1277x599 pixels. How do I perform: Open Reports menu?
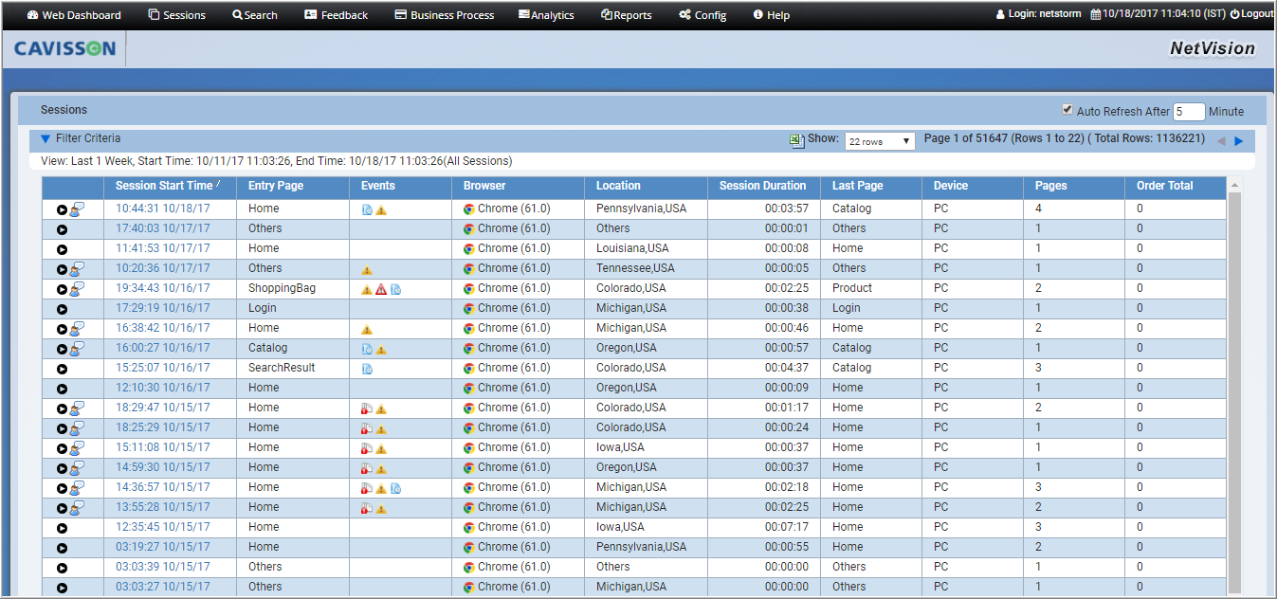pyautogui.click(x=627, y=15)
